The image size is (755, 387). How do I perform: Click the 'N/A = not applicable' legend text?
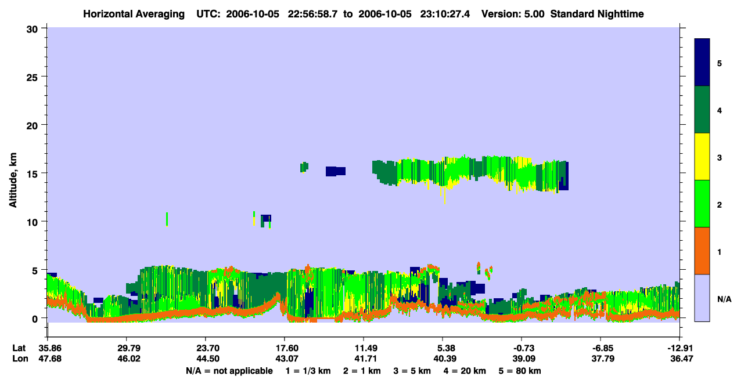229,371
